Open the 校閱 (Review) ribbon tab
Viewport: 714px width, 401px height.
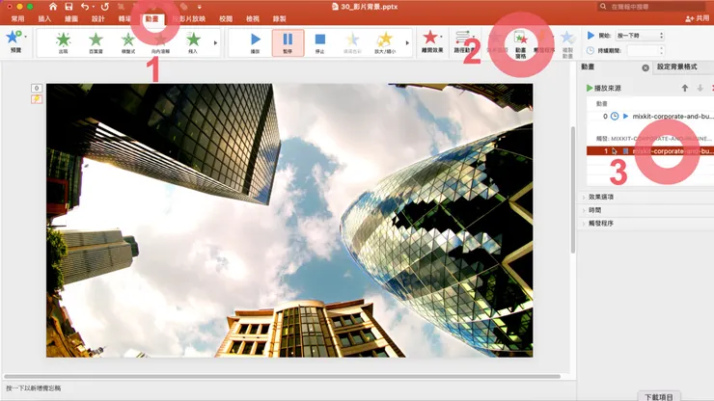click(x=226, y=18)
